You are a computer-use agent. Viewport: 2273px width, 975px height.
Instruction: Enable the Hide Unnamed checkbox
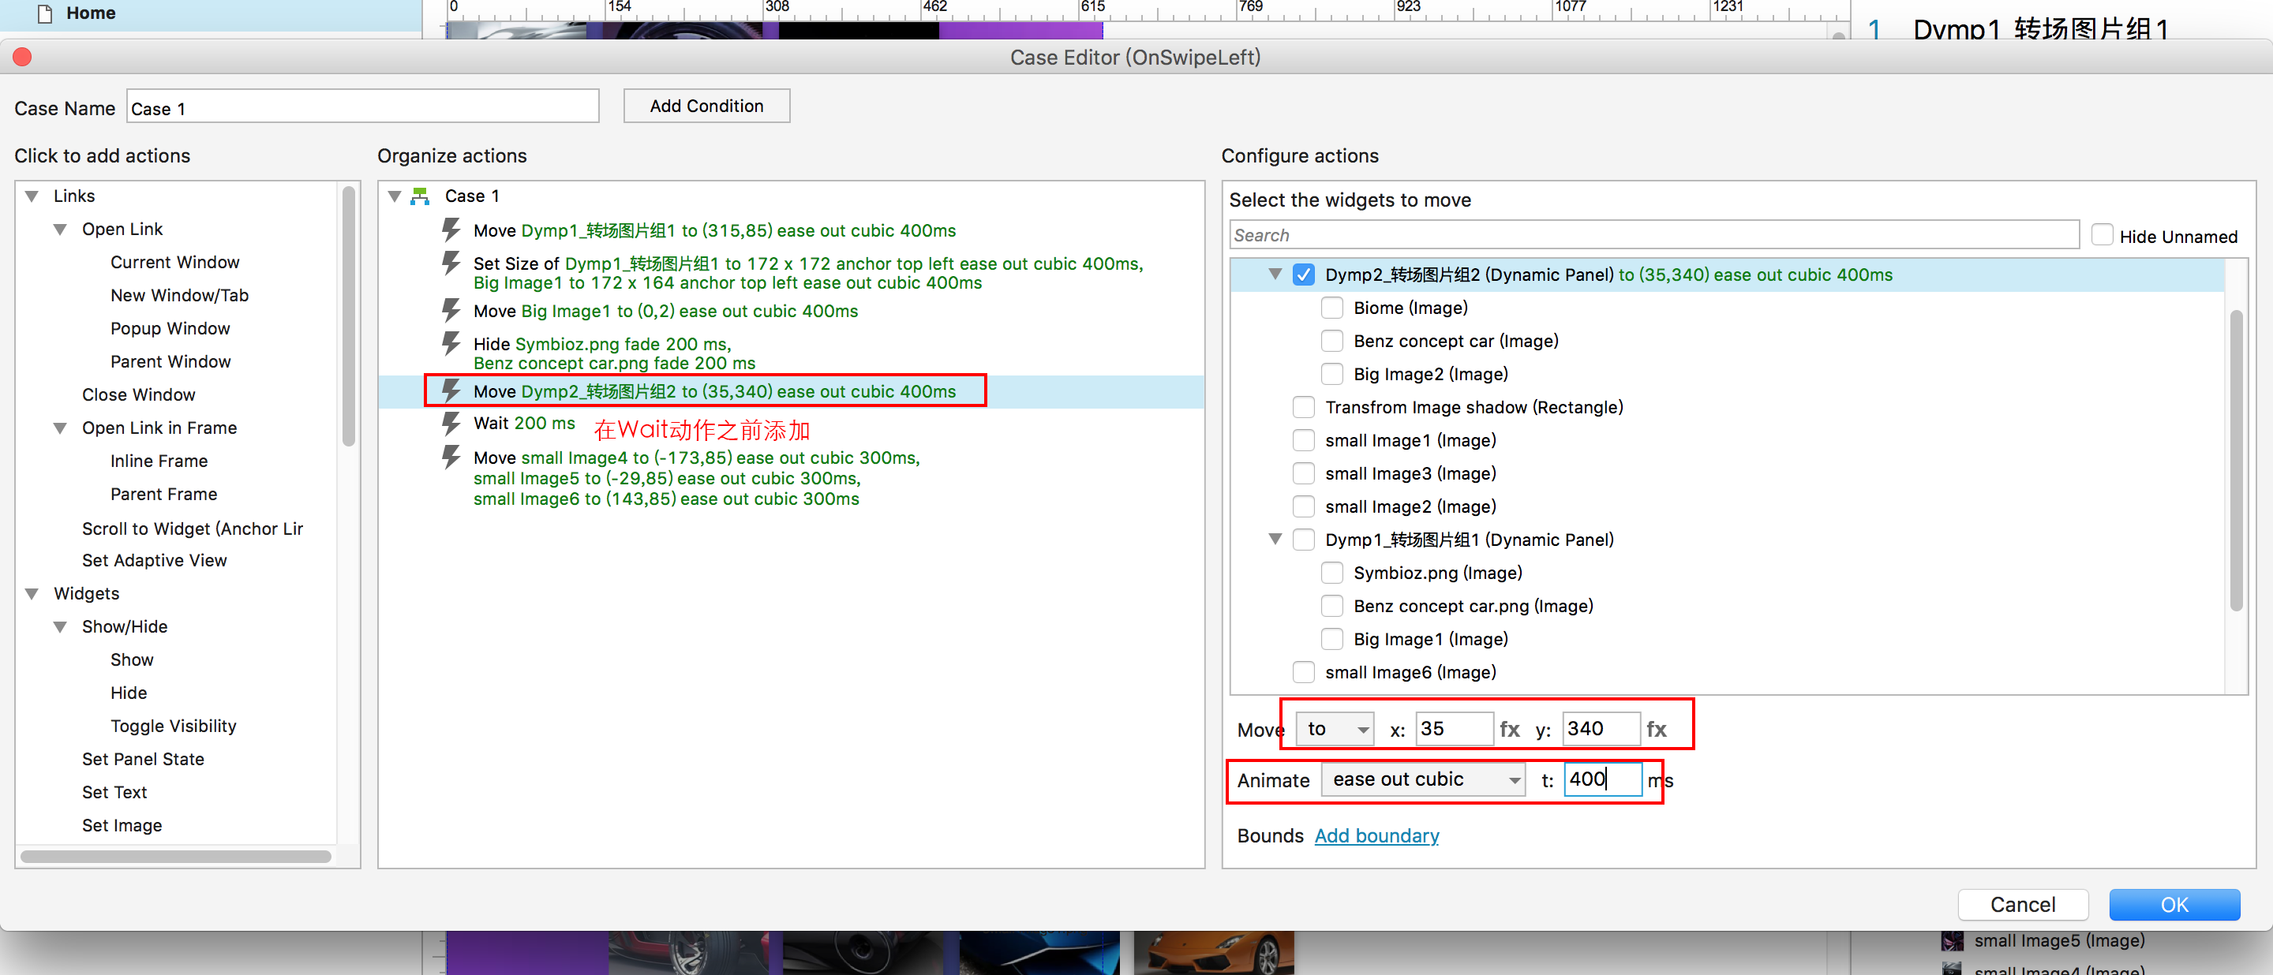tap(2102, 235)
